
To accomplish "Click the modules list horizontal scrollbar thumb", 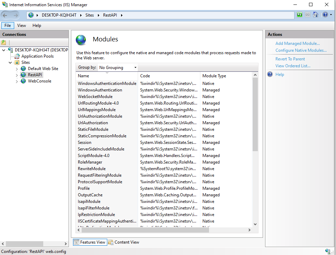I will coord(145,230).
